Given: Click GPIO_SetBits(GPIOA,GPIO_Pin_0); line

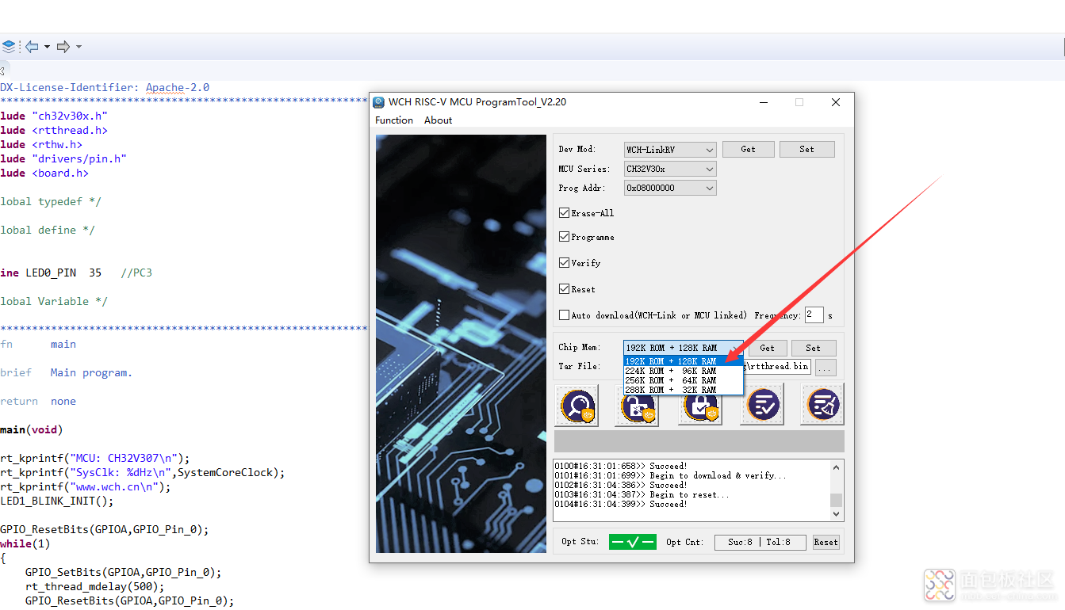Looking at the screenshot, I should (x=123, y=572).
